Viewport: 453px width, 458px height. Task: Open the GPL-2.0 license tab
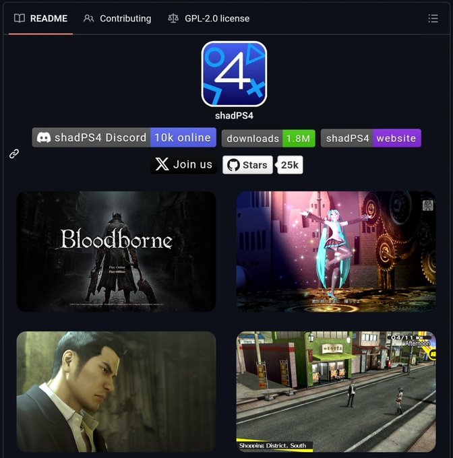pyautogui.click(x=209, y=18)
